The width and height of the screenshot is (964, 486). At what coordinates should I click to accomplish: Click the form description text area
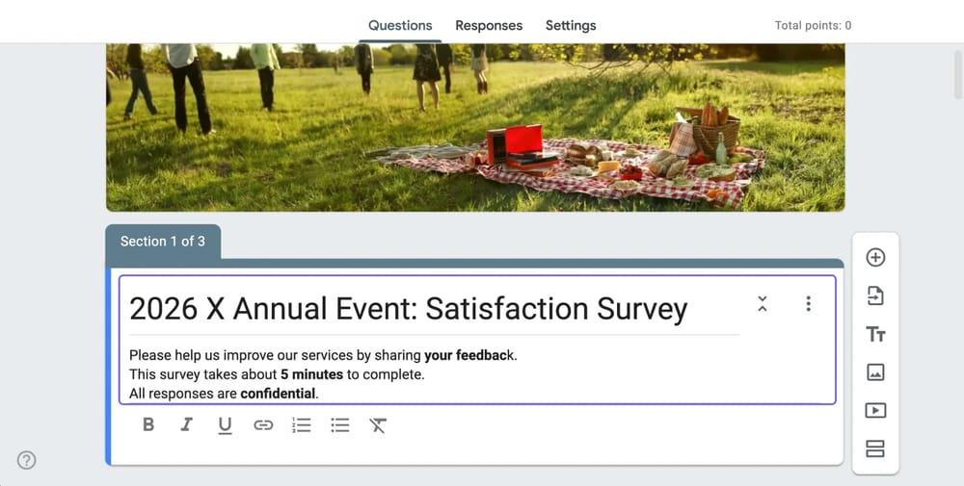434,373
